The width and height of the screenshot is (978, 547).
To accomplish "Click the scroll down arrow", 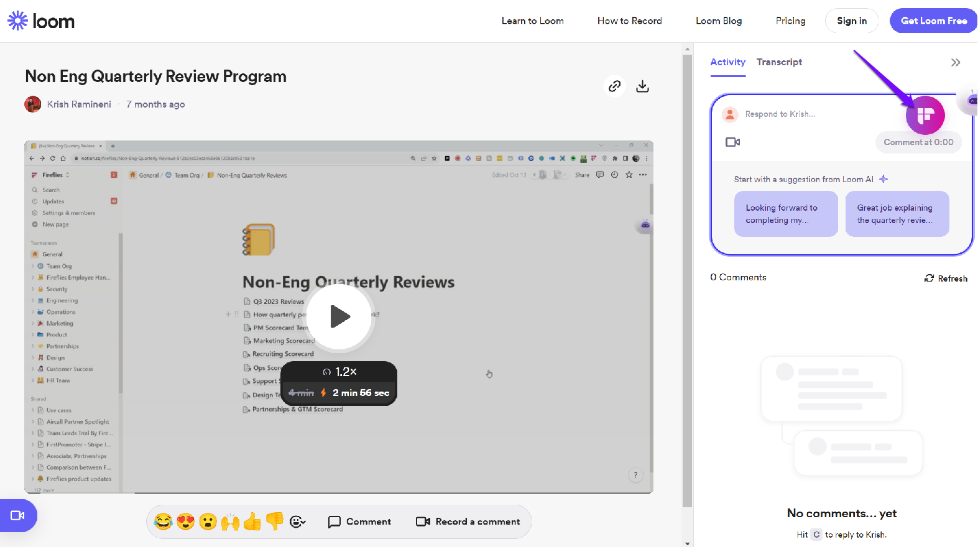I will click(x=687, y=543).
